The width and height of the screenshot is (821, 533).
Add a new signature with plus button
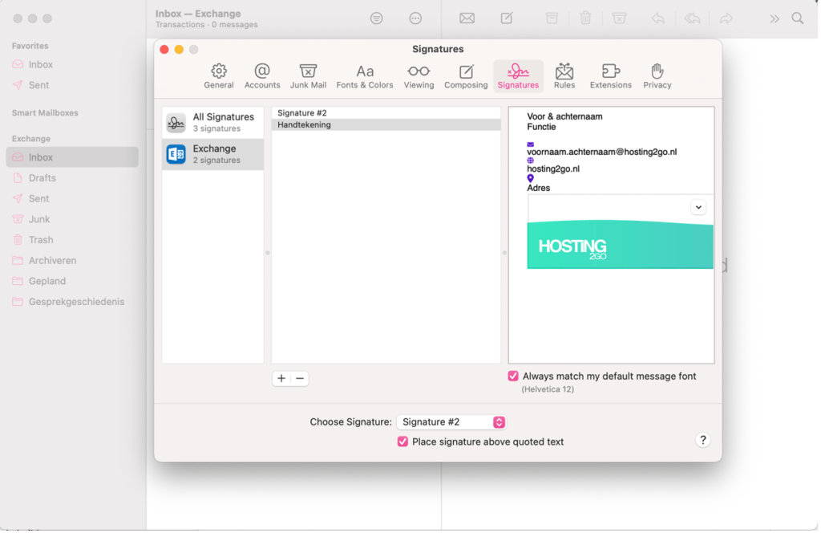tap(281, 378)
